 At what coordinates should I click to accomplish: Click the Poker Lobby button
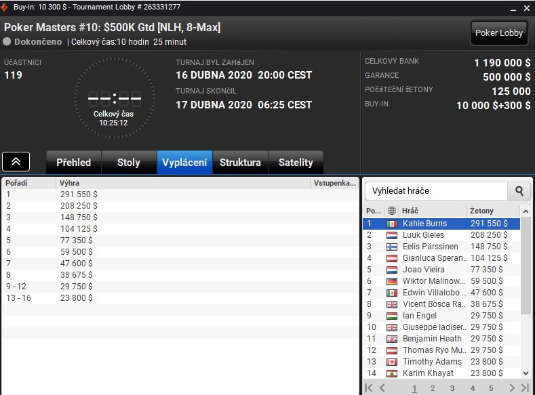(499, 33)
